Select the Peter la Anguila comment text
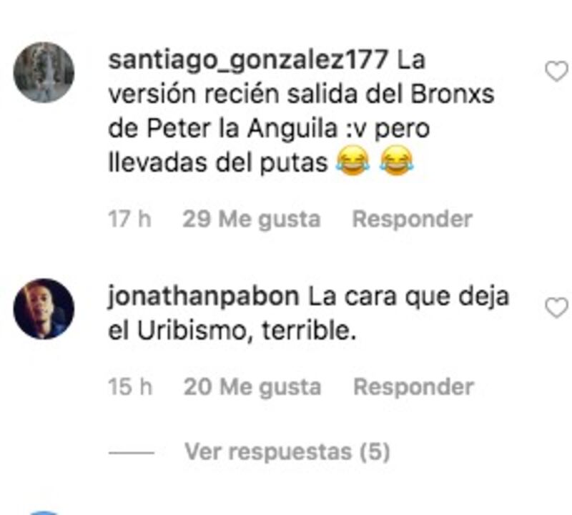The height and width of the screenshot is (515, 572). (301, 112)
